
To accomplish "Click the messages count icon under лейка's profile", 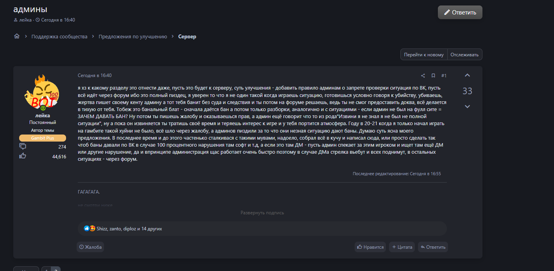I will [23, 147].
